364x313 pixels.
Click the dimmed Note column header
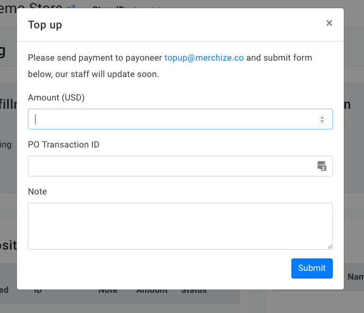pyautogui.click(x=108, y=291)
